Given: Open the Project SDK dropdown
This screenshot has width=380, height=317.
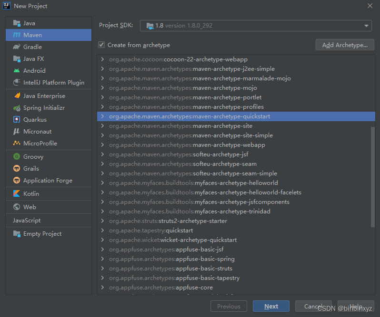Looking at the screenshot, I should pyautogui.click(x=256, y=26).
